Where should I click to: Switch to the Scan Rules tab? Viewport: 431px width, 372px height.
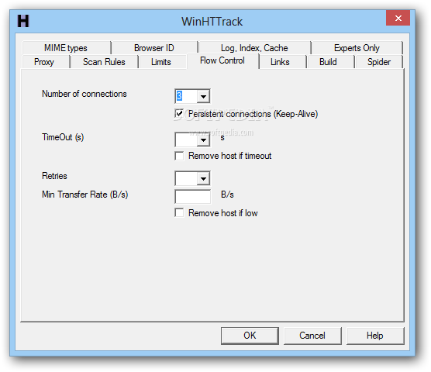104,62
